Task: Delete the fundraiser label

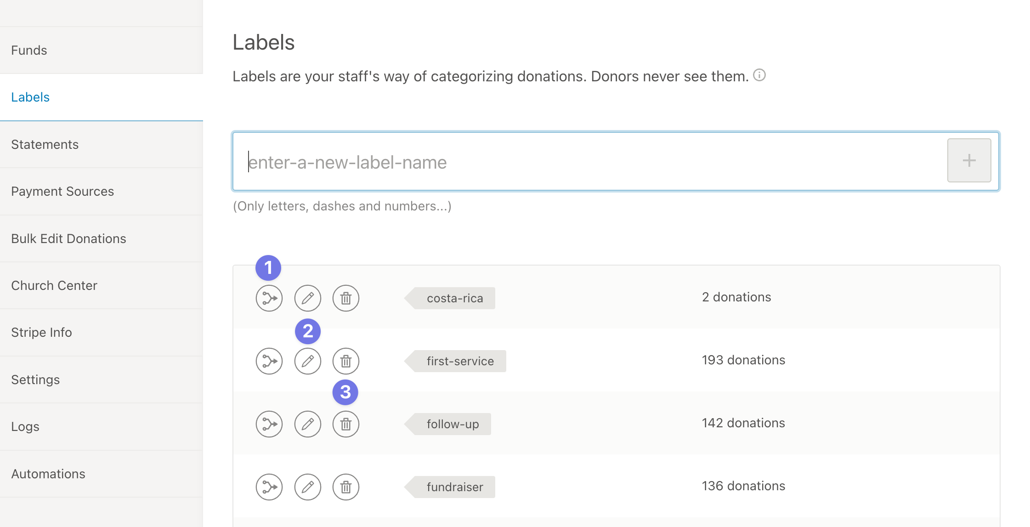Action: (x=346, y=487)
